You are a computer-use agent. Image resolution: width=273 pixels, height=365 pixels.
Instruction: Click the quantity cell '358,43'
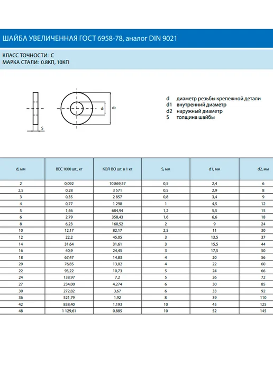tap(117, 217)
